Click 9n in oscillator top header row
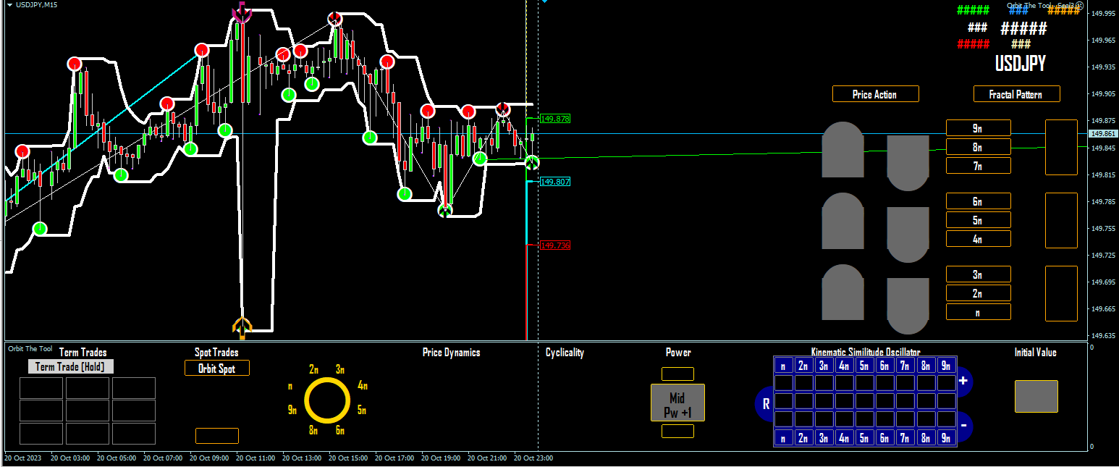Screen dimensions: 1119x467 click(945, 366)
